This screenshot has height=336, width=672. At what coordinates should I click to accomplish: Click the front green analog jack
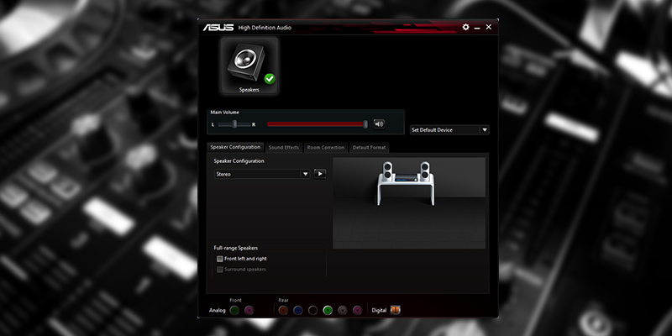[x=234, y=310]
